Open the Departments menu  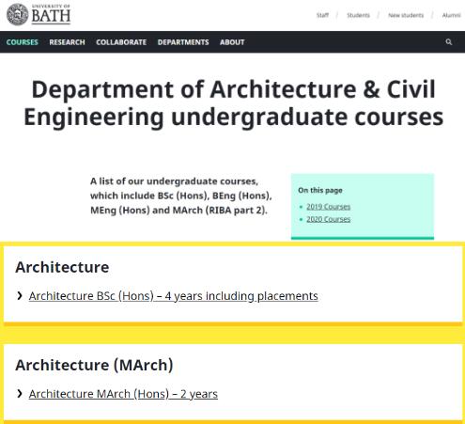tap(183, 42)
